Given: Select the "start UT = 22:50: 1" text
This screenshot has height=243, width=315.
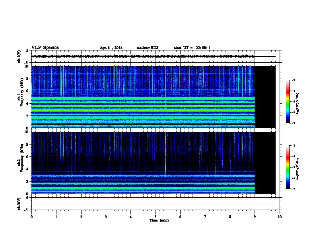Looking at the screenshot, I should pyautogui.click(x=192, y=48).
